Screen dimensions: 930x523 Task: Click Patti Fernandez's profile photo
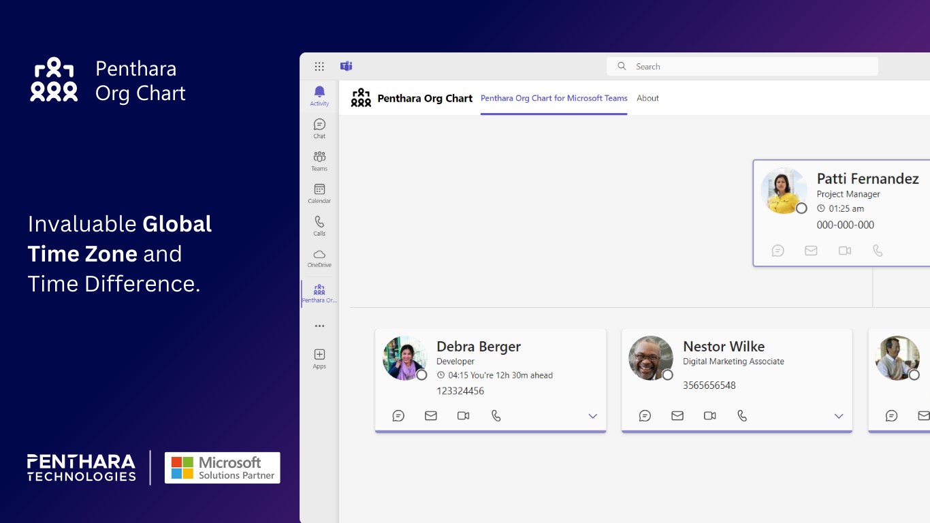pyautogui.click(x=784, y=191)
